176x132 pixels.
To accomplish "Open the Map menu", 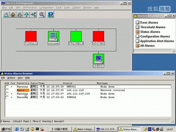I will (4, 7).
